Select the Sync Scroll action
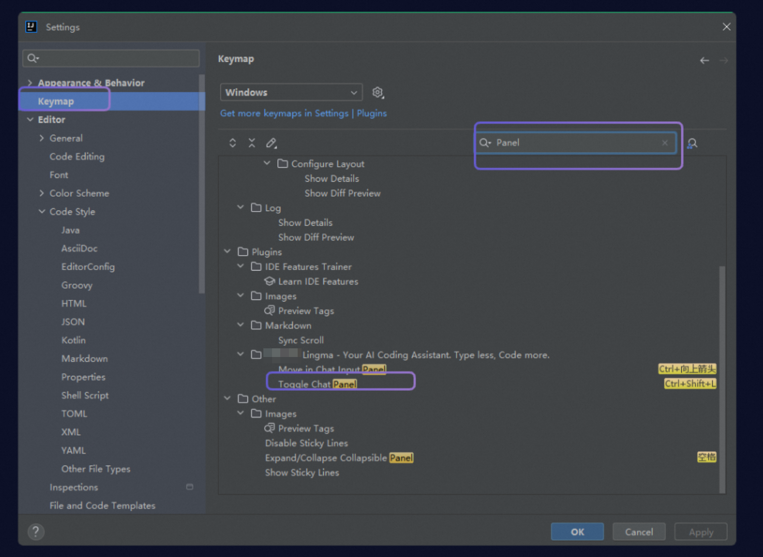This screenshot has width=763, height=557. (301, 340)
